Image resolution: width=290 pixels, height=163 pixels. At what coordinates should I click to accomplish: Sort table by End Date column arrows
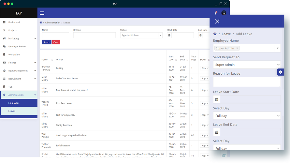pos(187,60)
